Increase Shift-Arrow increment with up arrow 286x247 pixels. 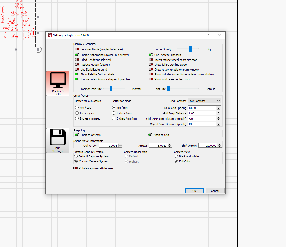tap(220, 145)
